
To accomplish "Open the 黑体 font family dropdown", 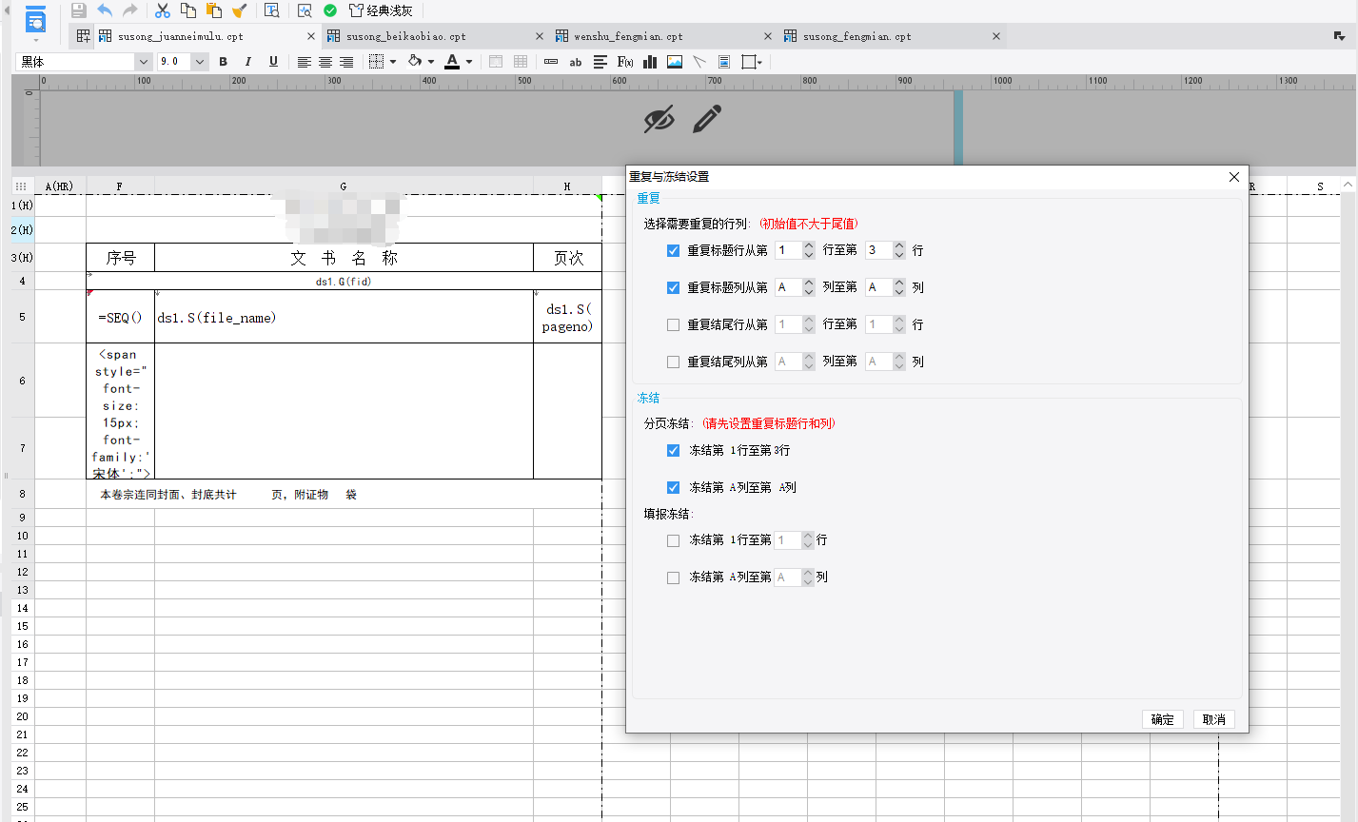I will point(144,62).
